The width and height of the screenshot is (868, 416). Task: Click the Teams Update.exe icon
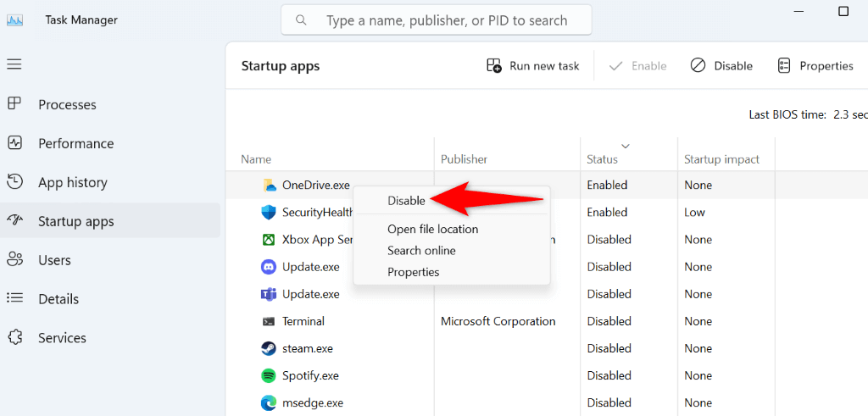[x=269, y=294]
